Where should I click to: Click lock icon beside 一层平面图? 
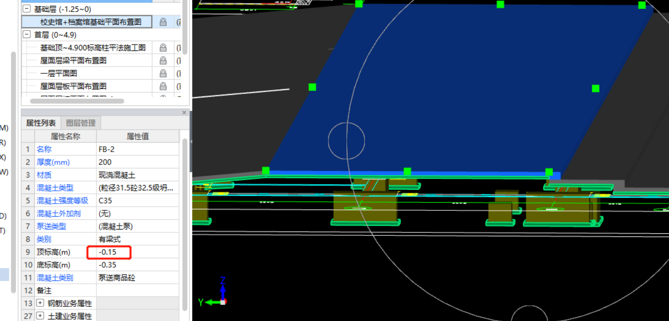(x=163, y=73)
